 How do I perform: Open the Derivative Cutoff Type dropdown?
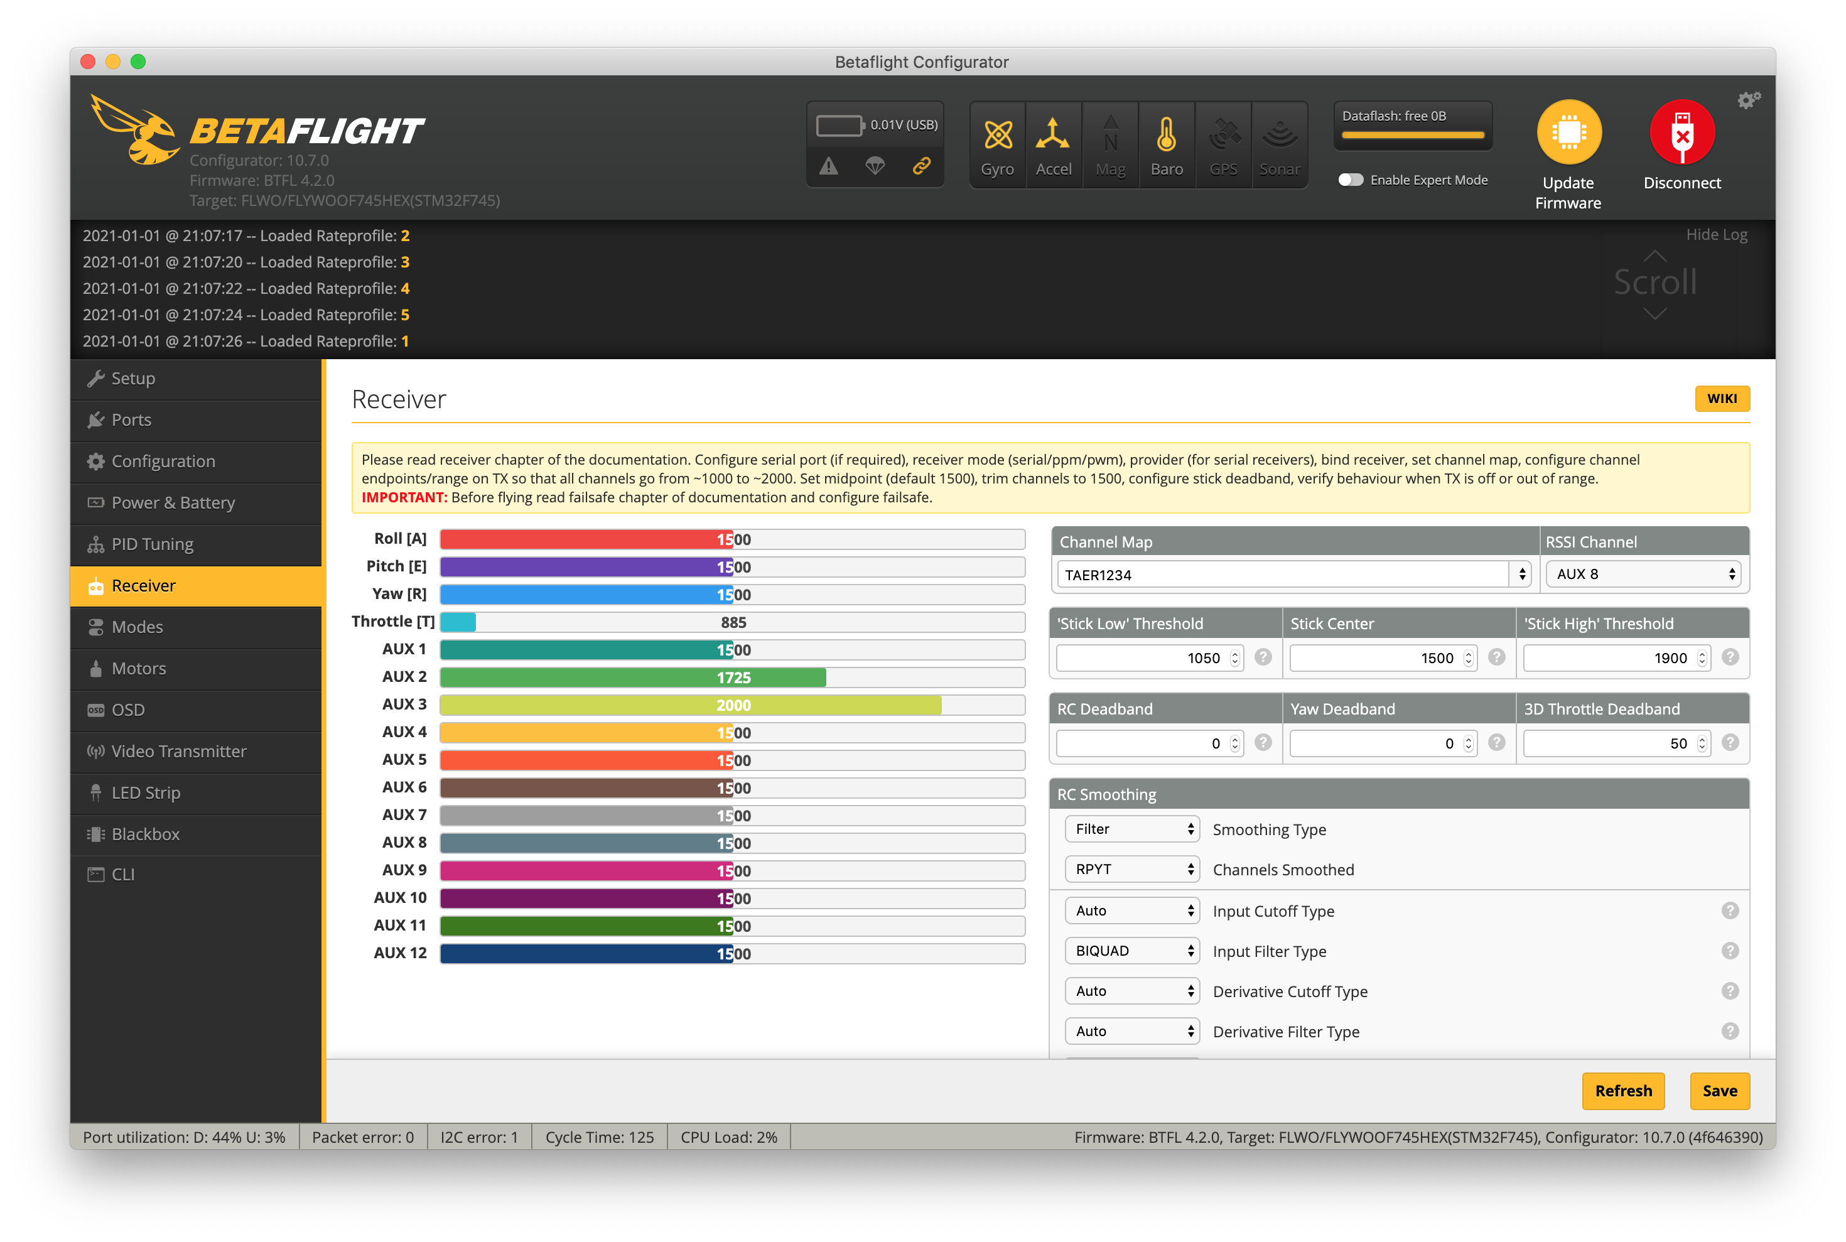[x=1131, y=991]
